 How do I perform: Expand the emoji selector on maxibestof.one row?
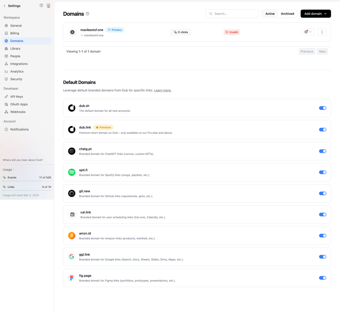point(308,31)
